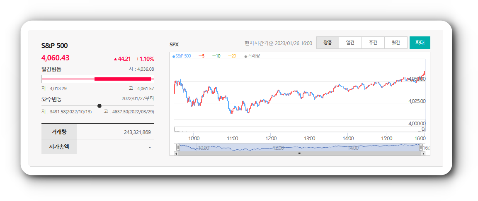Click the 거래량 row header cell
Viewport: 478px width, 201px height.
59,132
